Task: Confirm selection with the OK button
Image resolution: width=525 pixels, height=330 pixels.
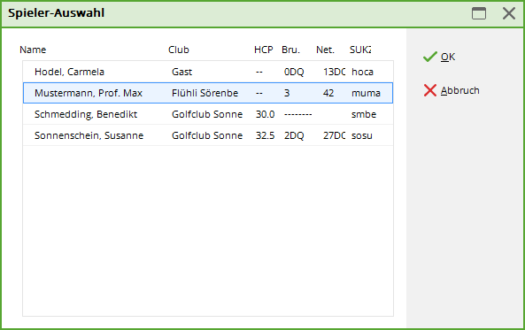Action: [x=439, y=57]
